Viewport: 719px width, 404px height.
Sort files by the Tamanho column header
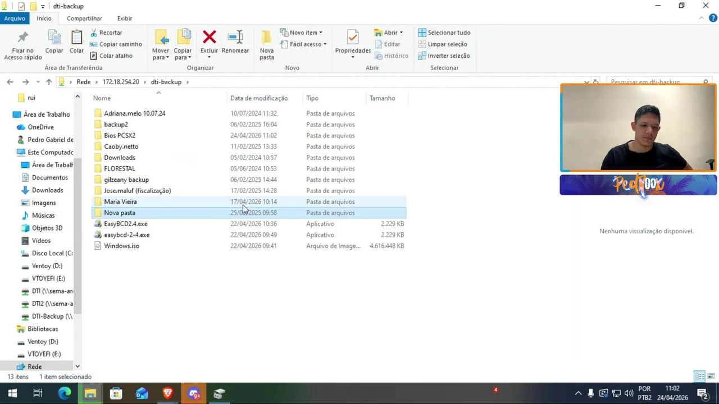point(383,98)
